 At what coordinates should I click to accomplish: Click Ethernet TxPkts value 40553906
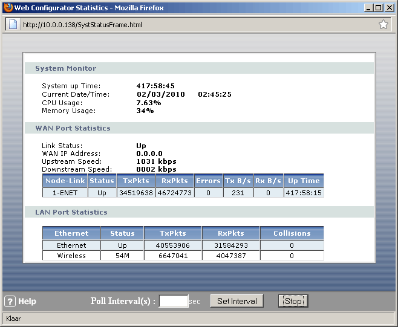173,245
